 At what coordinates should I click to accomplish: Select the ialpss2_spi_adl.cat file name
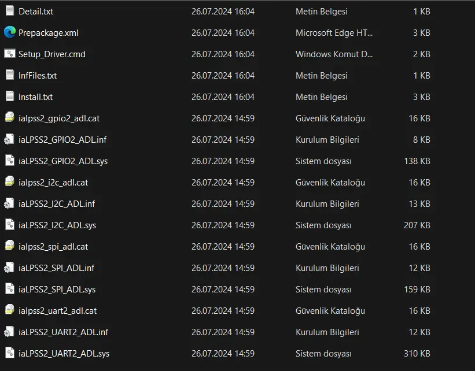point(53,247)
